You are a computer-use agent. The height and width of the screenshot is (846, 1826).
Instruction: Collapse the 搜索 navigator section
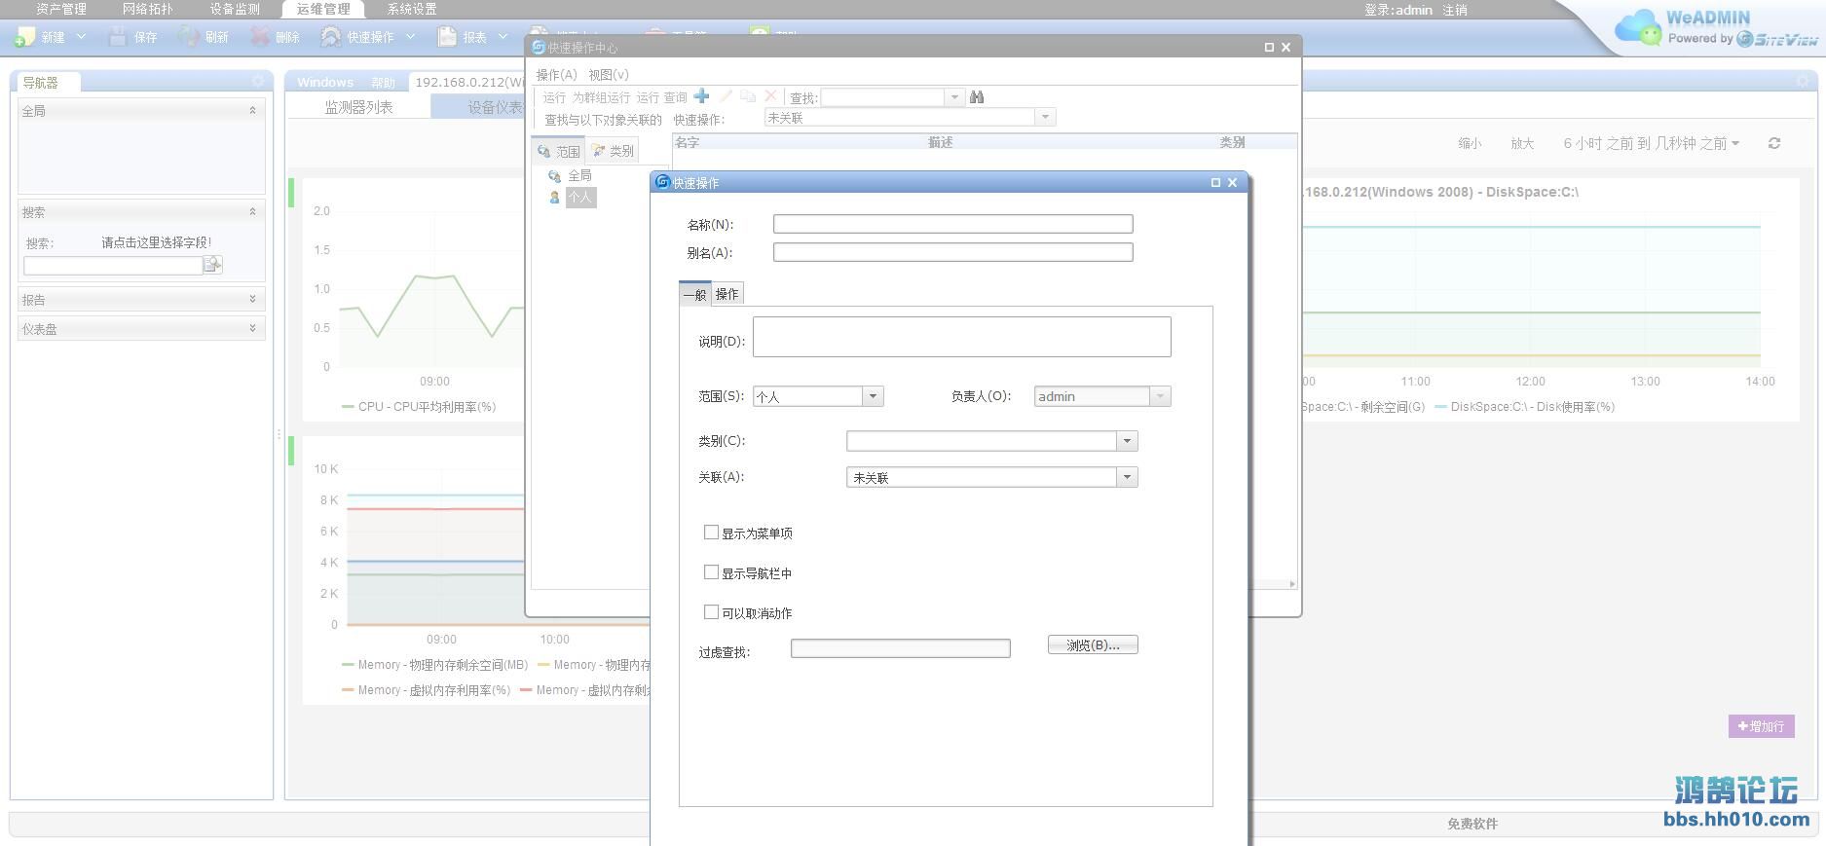pos(252,211)
